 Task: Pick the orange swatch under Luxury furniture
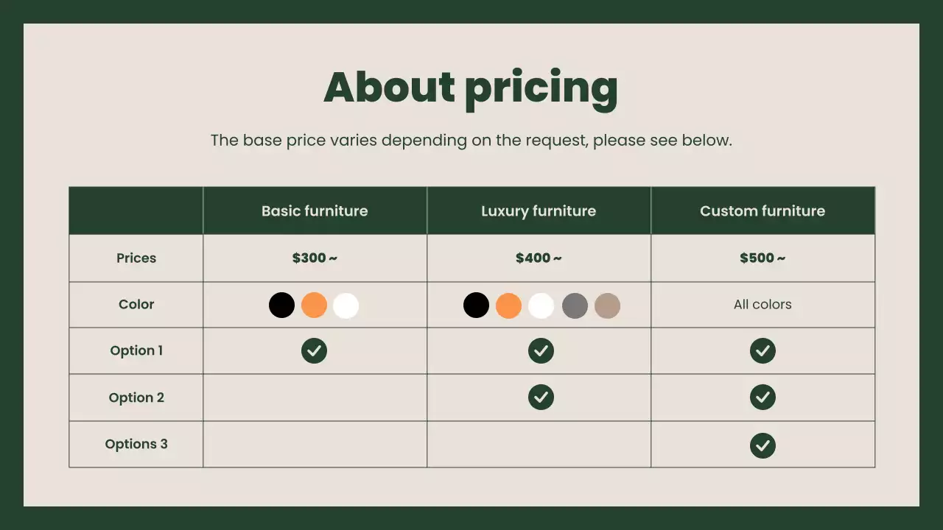(x=508, y=305)
